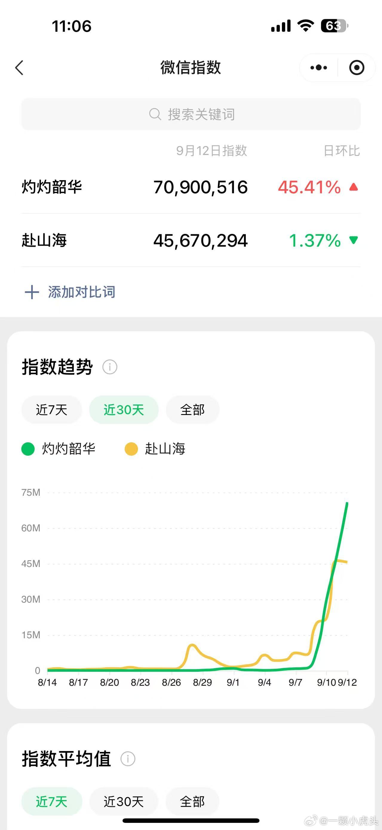Tap the back arrow icon
Screen dimensions: 382x830
point(19,68)
